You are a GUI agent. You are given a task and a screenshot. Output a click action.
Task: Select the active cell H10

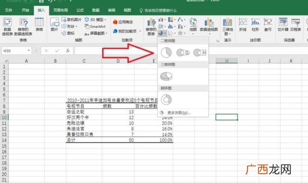point(227,117)
